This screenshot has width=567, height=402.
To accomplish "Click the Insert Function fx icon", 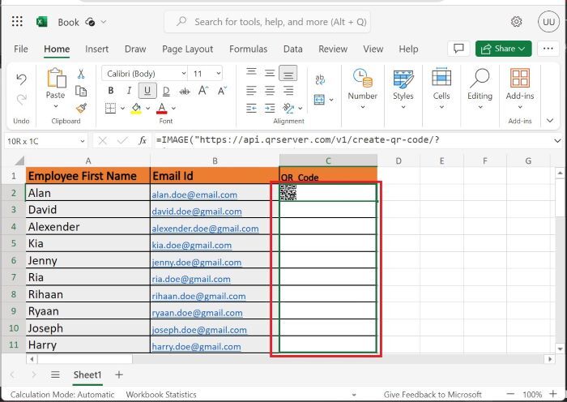I will (x=143, y=140).
